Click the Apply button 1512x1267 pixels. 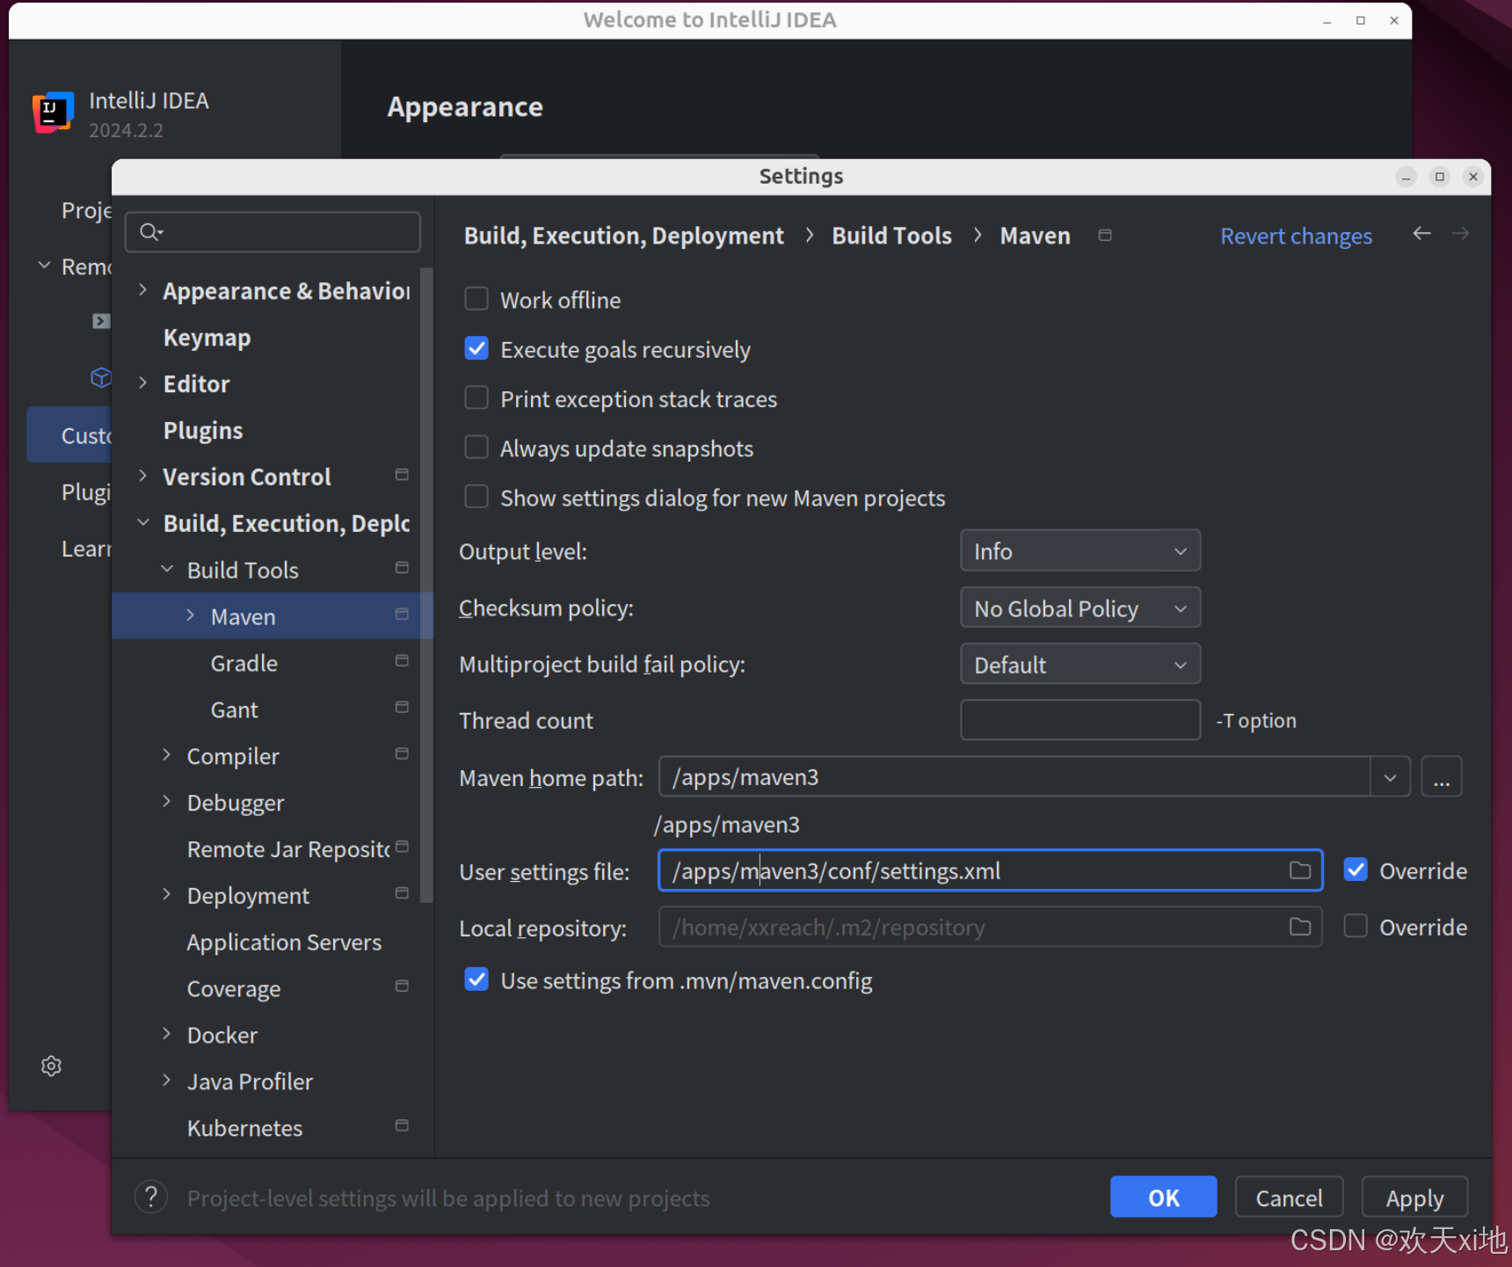pyautogui.click(x=1414, y=1197)
